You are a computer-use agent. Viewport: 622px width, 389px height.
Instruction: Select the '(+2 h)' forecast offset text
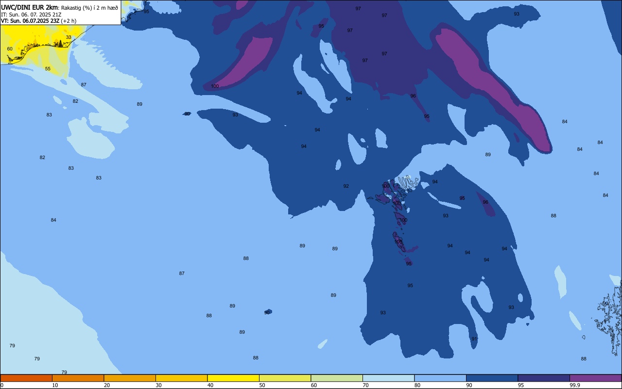[69, 21]
